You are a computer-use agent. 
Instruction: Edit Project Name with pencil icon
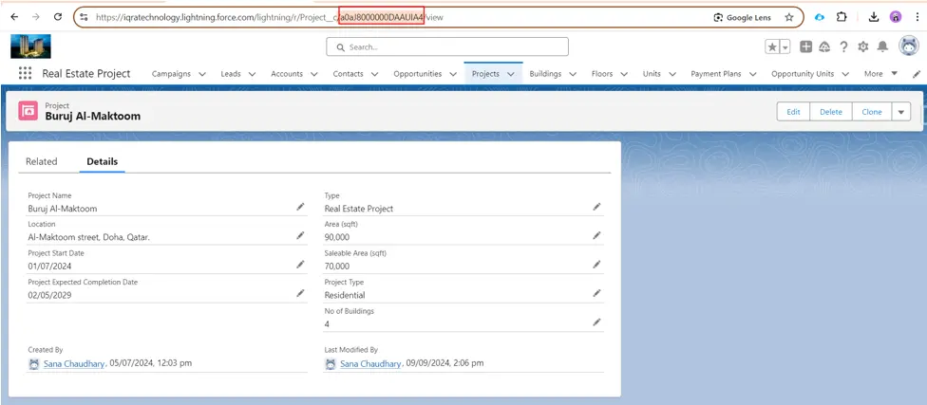coord(300,207)
